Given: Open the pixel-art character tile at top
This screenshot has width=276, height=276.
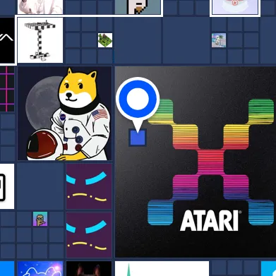Looking at the screenshot, I should click(138, 7).
